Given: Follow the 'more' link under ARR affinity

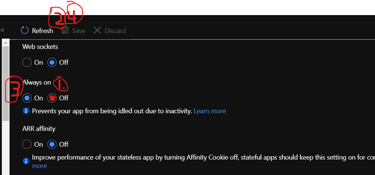Looking at the screenshot, I should pos(40,166).
